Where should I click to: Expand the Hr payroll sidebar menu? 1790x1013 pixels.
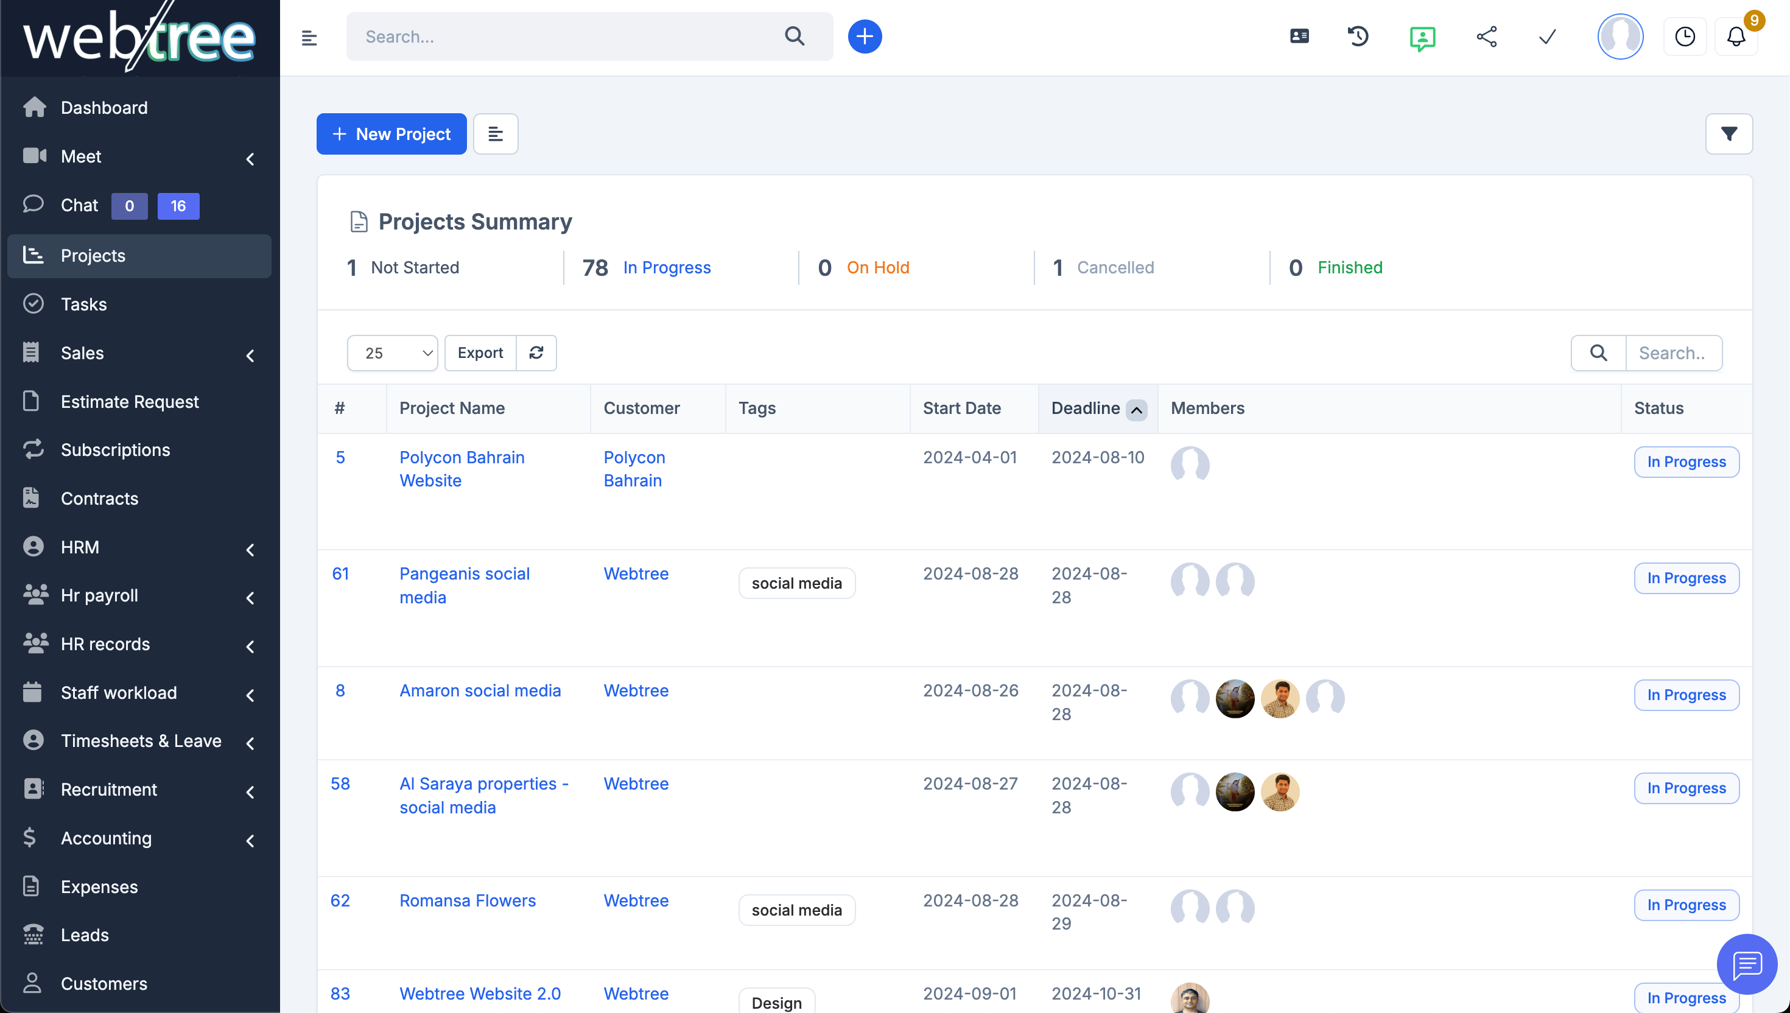click(x=139, y=595)
